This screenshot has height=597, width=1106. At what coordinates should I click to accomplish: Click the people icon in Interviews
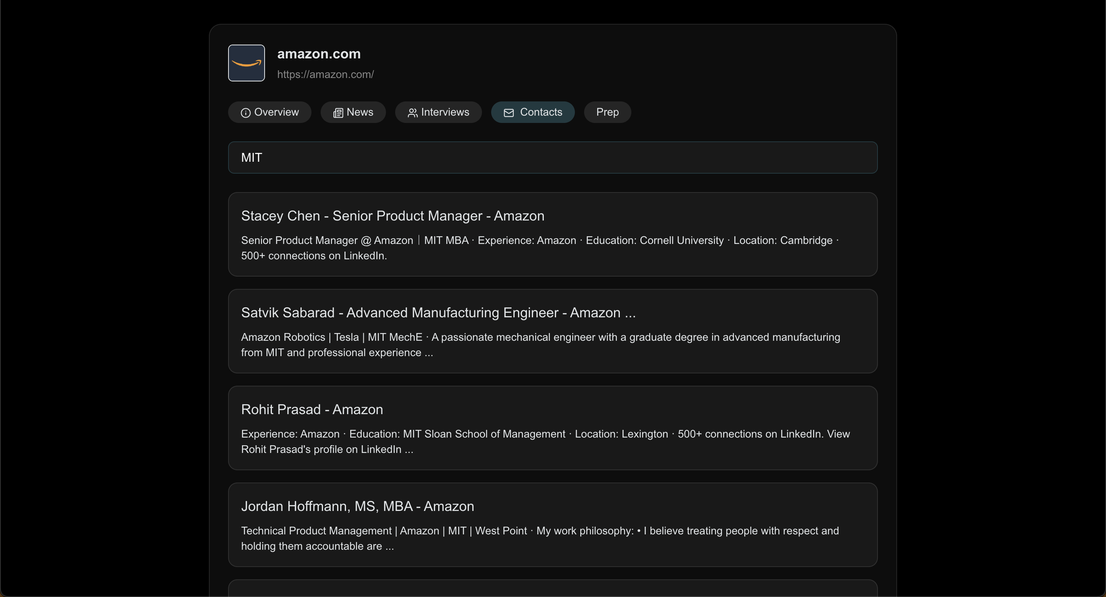coord(412,113)
